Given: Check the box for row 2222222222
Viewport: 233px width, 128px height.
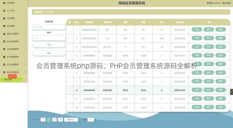Looking at the screenshot, I should [x=70, y=107].
